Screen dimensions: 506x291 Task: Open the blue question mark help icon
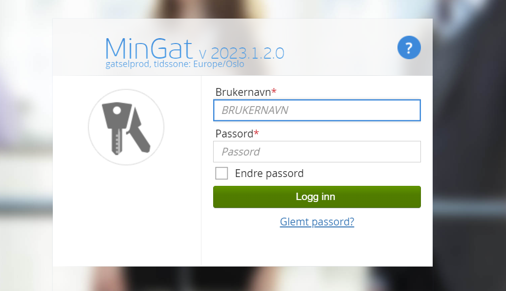pos(409,47)
